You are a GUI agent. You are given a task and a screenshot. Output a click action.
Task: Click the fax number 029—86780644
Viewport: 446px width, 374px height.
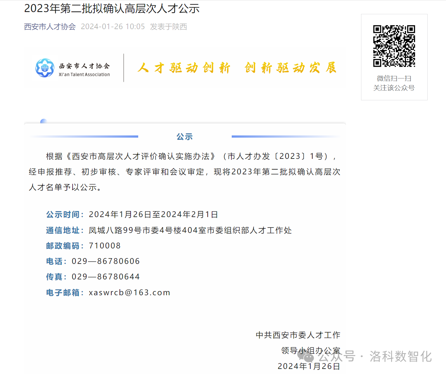click(106, 277)
